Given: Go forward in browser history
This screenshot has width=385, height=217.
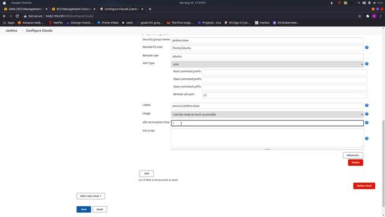Looking at the screenshot, I should click(11, 16).
